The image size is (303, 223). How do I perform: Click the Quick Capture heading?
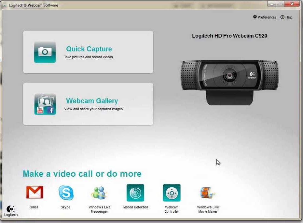pyautogui.click(x=89, y=49)
